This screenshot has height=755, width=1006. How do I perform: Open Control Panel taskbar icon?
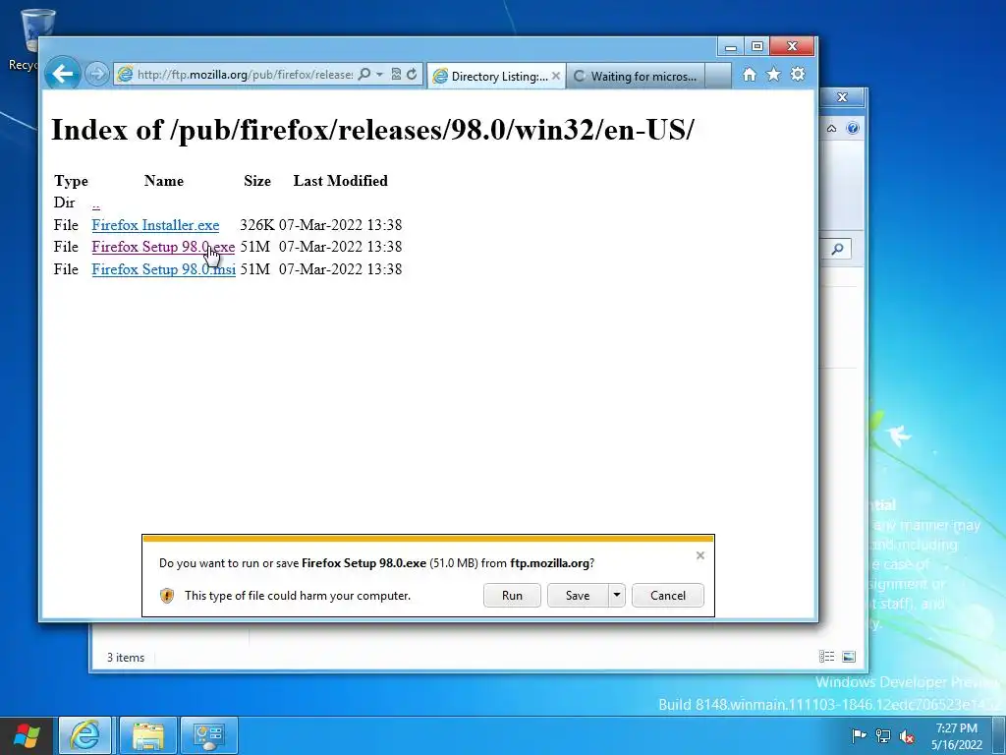coord(208,735)
